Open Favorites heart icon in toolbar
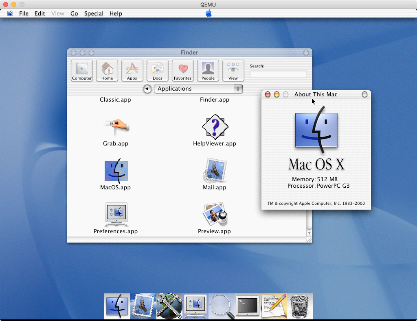Screen dimensions: 417x321 [183, 70]
